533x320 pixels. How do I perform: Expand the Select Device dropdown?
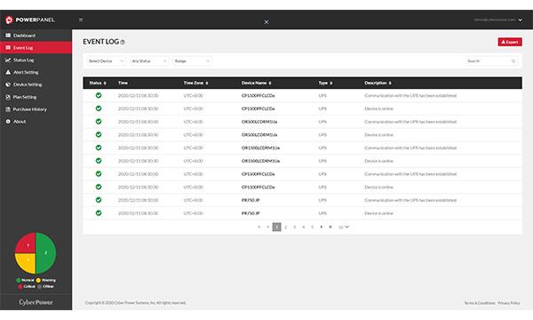click(106, 60)
